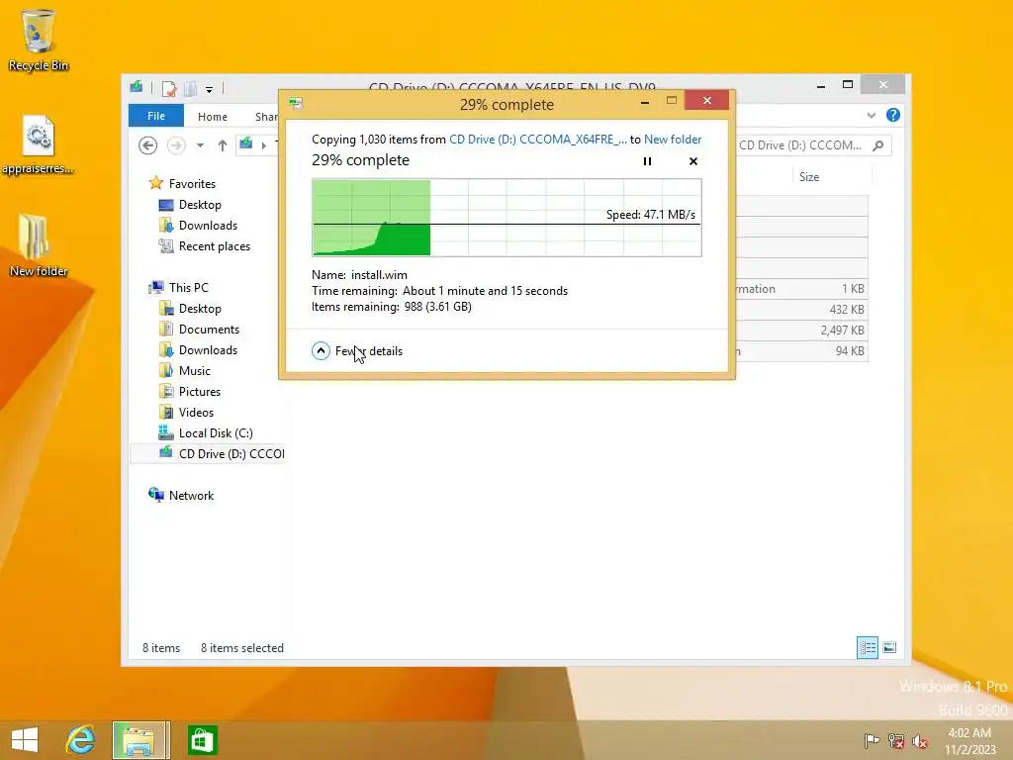Screen dimensions: 1013x760
Task: Open the Recycle Bin desktop icon
Action: 39,40
